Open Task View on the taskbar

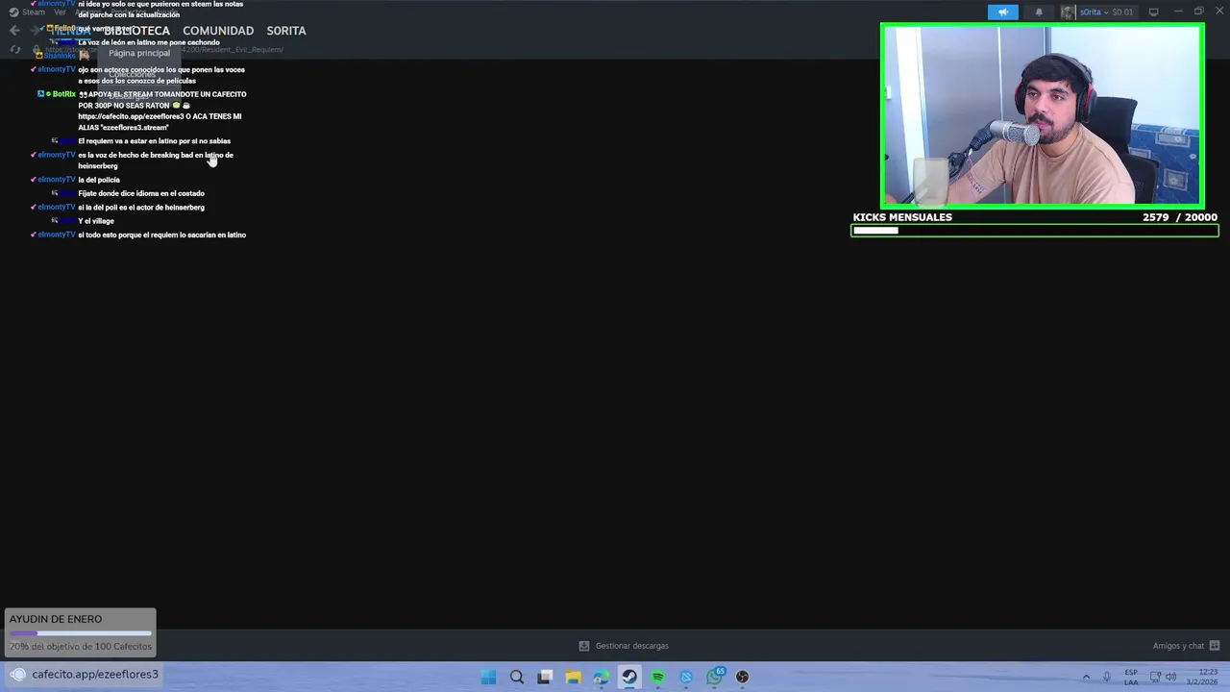pyautogui.click(x=545, y=677)
